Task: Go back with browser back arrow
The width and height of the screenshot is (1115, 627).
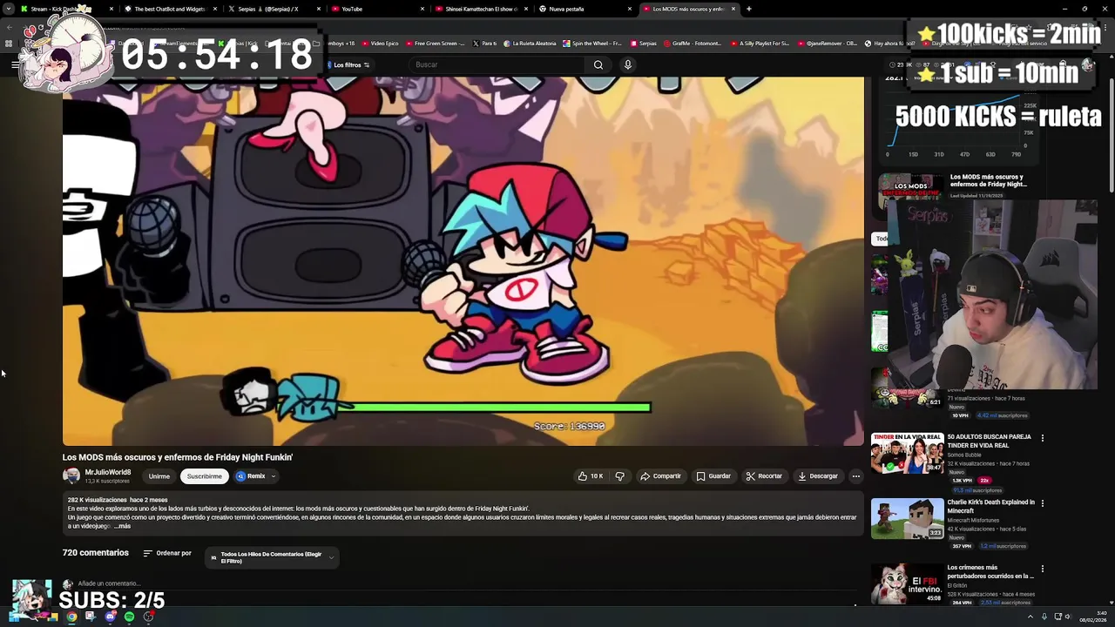Action: (10, 27)
